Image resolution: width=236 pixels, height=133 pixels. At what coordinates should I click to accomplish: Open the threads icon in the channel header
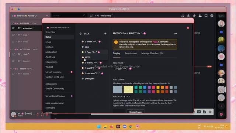tap(183, 16)
